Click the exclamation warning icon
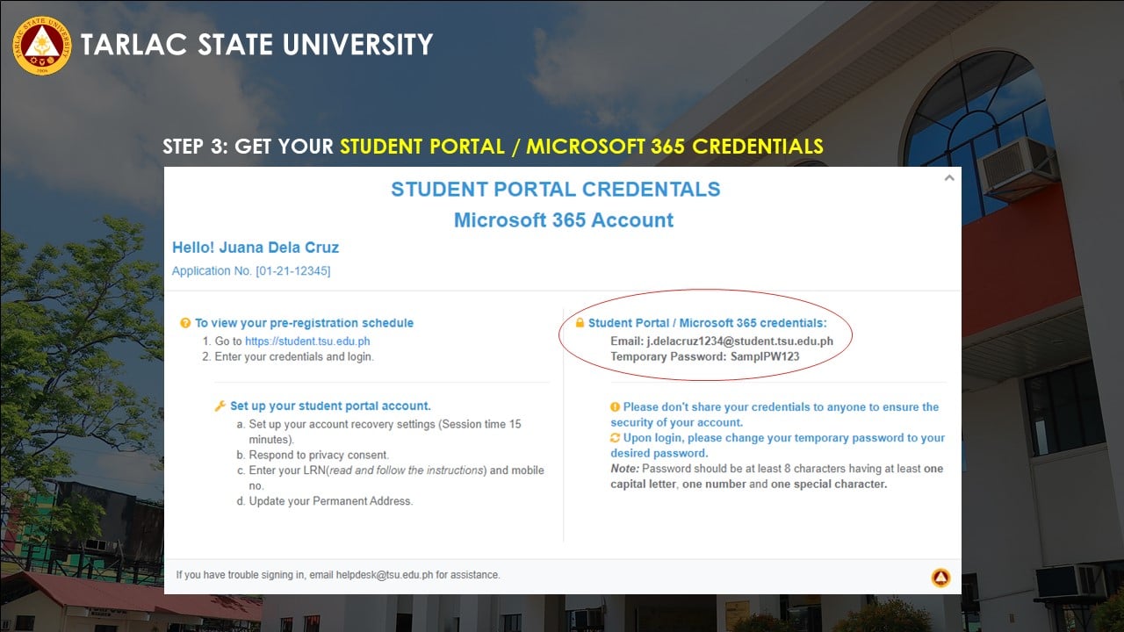The height and width of the screenshot is (632, 1124). click(616, 407)
